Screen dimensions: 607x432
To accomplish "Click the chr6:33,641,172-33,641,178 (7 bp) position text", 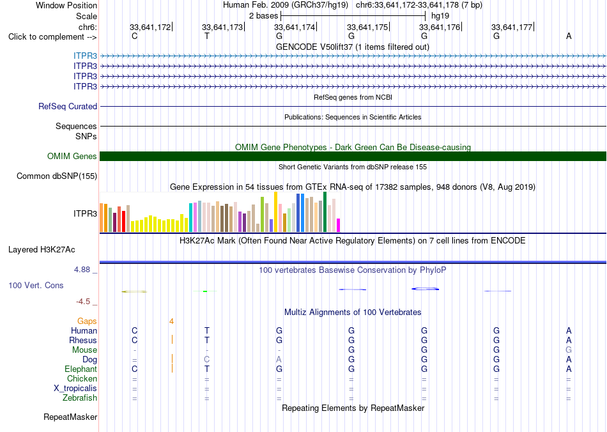I will click(419, 5).
